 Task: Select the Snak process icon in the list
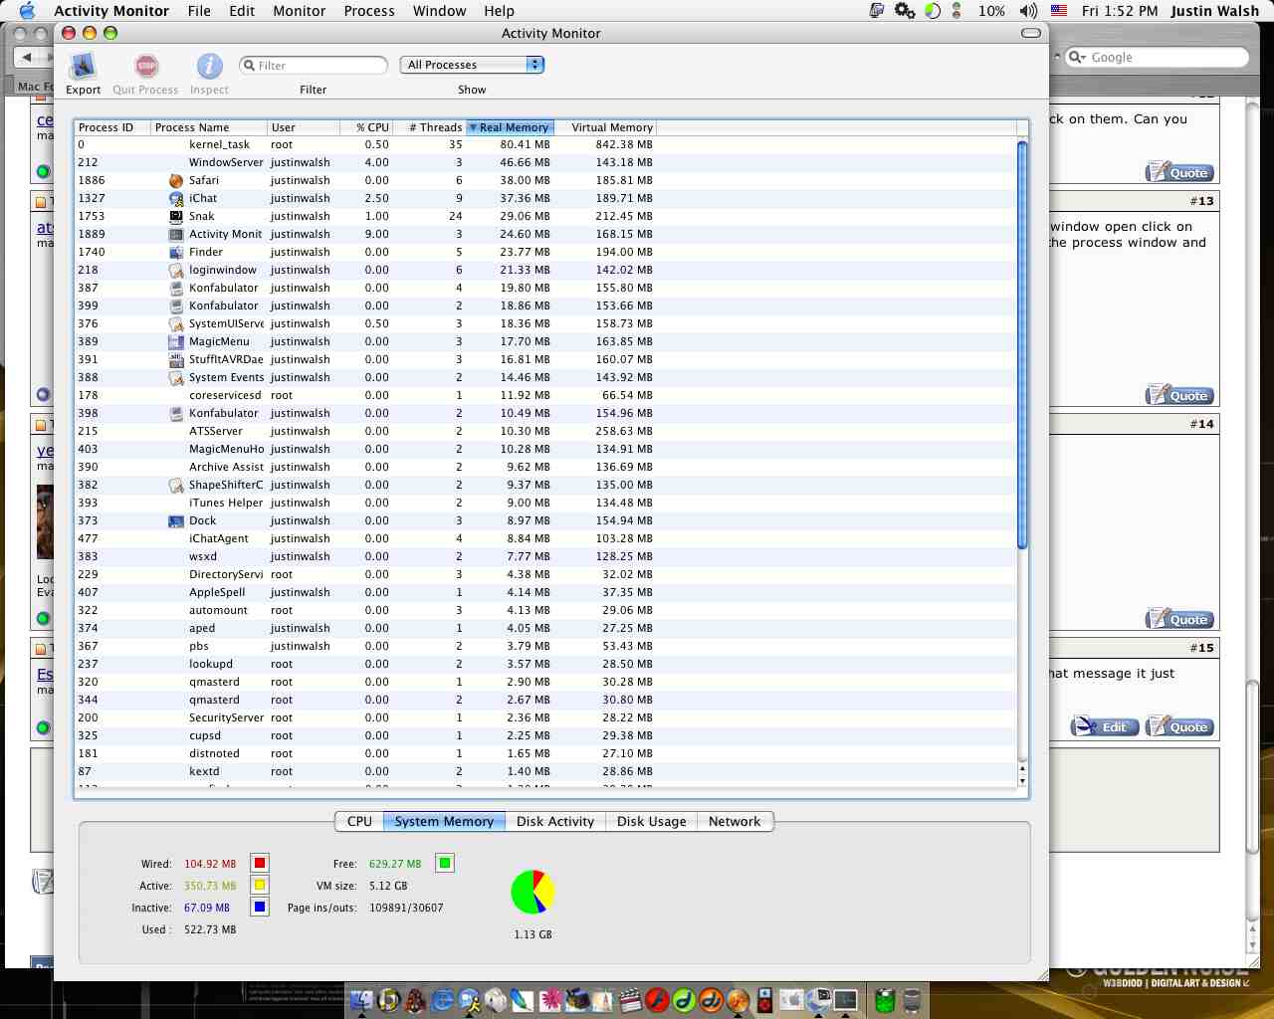tap(176, 217)
